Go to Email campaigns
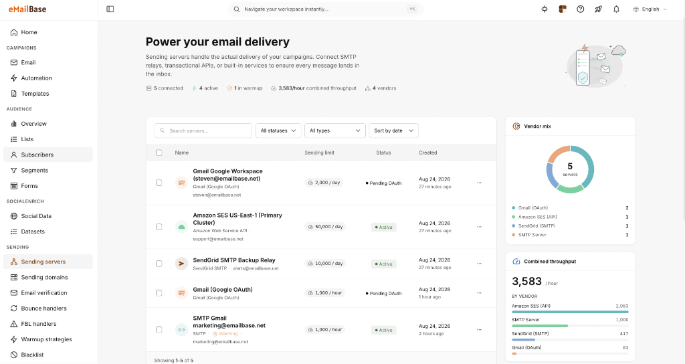The height and width of the screenshot is (364, 685). [48, 62]
